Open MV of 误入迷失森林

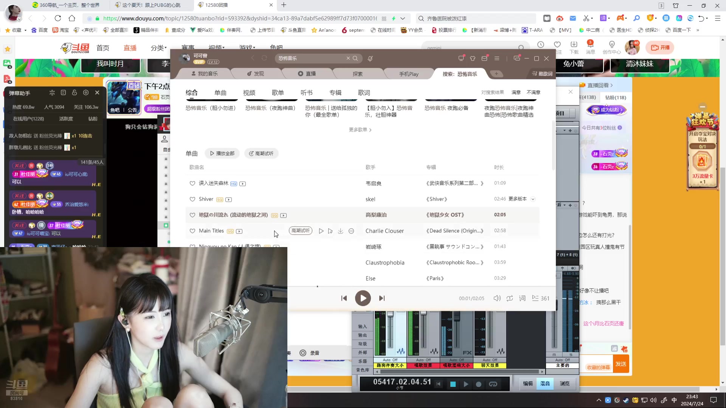tap(243, 184)
